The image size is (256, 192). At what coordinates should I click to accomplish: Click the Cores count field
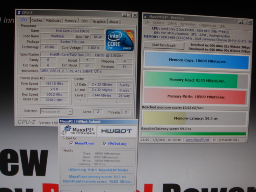pyautogui.click(x=98, y=112)
